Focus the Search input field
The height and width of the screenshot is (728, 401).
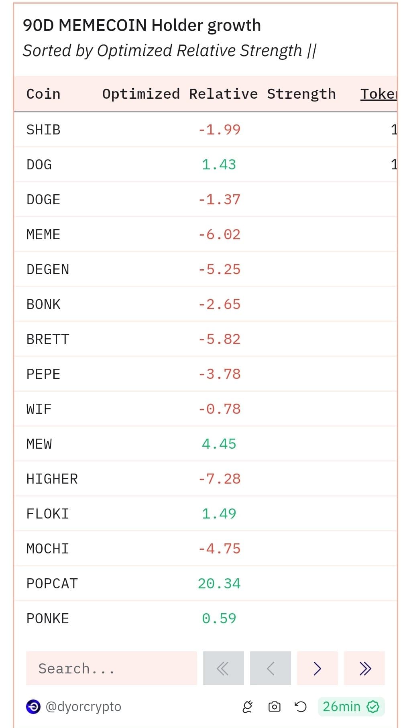click(111, 668)
